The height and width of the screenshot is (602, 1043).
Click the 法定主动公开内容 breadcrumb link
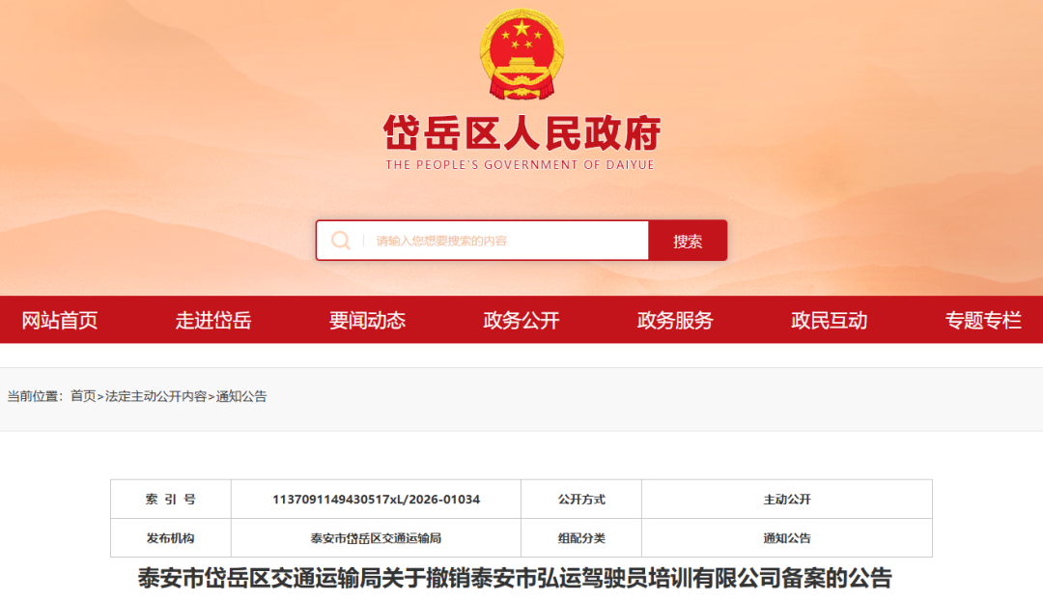(155, 396)
